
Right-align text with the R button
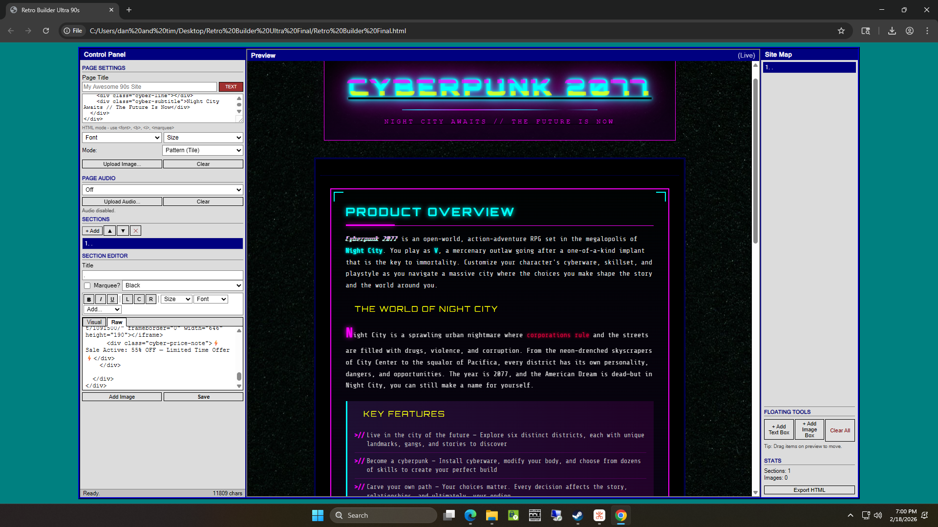151,299
